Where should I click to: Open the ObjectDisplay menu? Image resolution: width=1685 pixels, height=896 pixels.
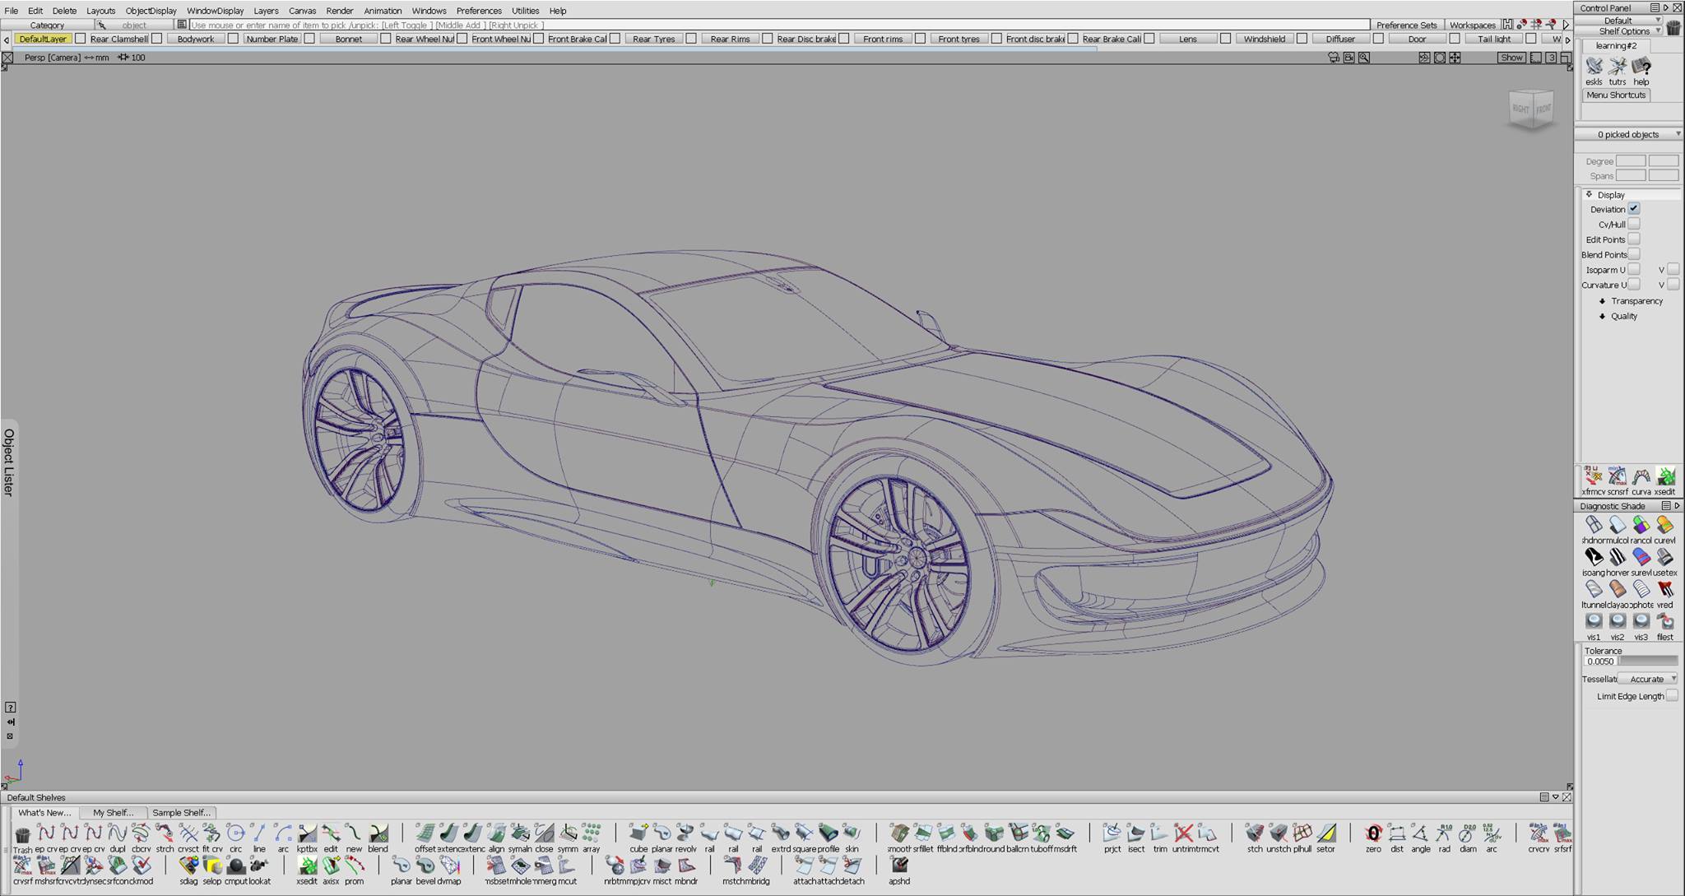[151, 11]
